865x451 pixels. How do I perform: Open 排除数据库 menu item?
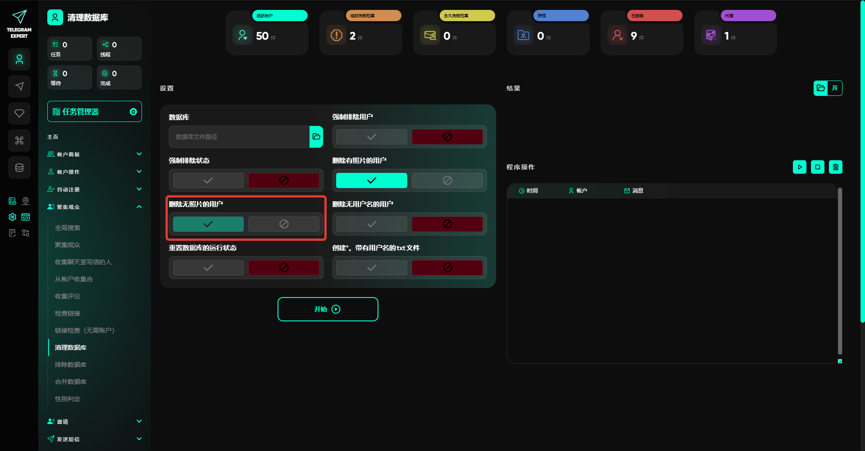coord(71,365)
